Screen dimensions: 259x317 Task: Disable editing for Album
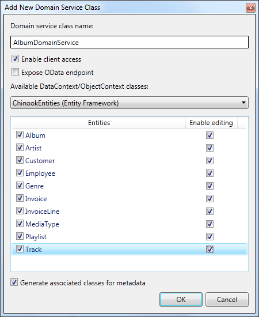point(210,135)
